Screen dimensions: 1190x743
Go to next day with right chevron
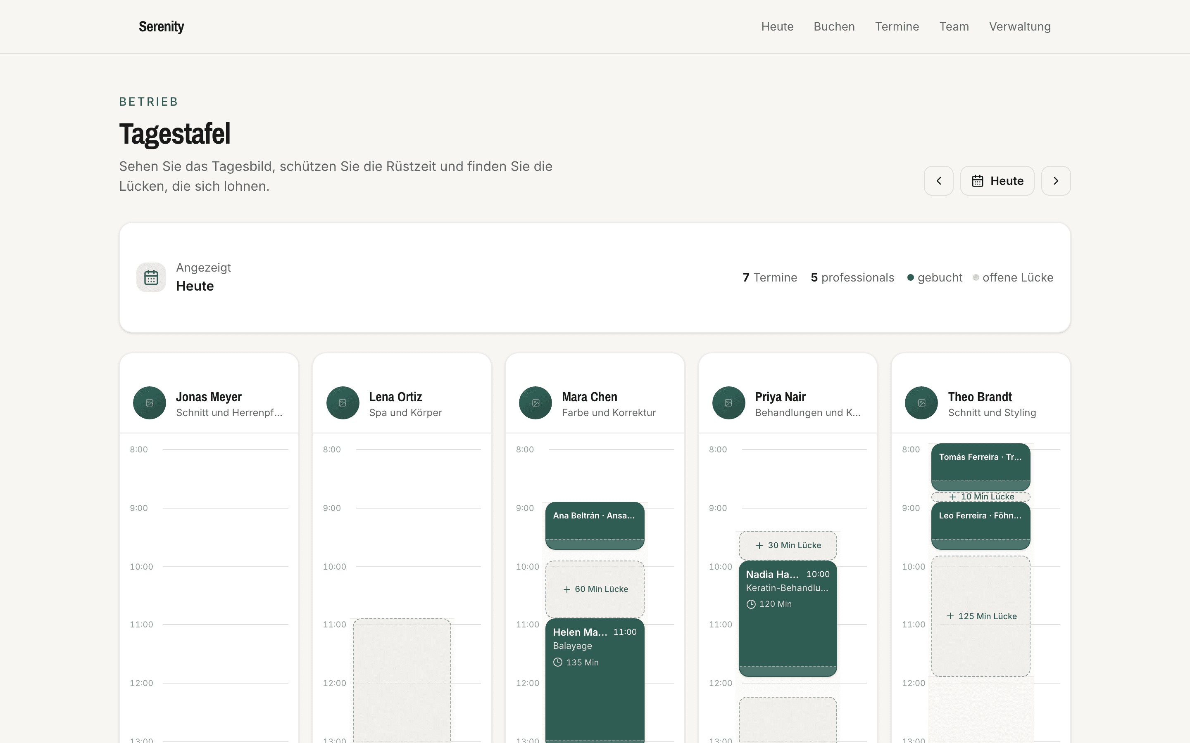click(x=1056, y=181)
